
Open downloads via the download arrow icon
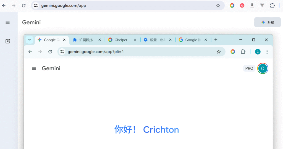click(252, 6)
